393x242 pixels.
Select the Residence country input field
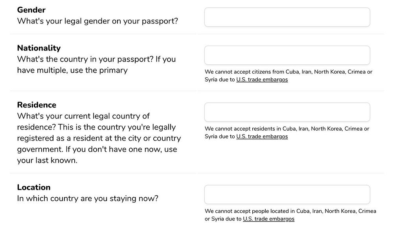pos(287,112)
